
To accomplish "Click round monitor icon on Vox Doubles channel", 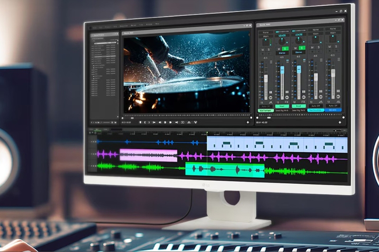I will (321, 97).
